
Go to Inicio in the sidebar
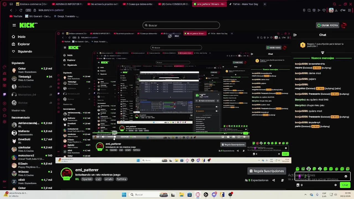click(19, 37)
